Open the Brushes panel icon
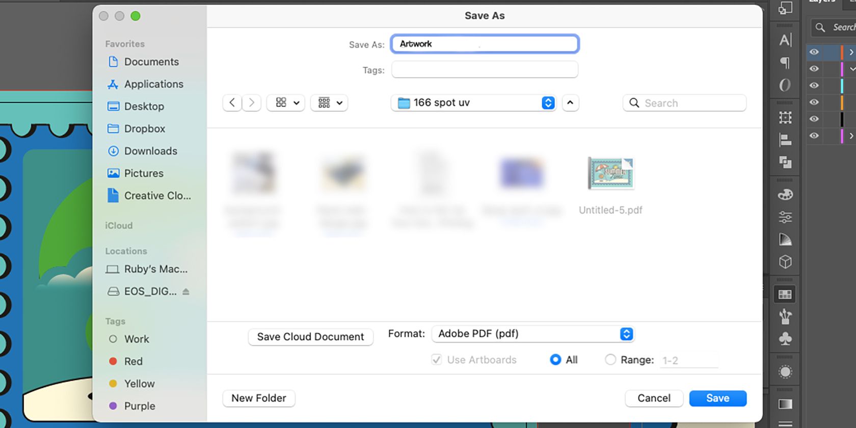856x428 pixels. tap(785, 316)
